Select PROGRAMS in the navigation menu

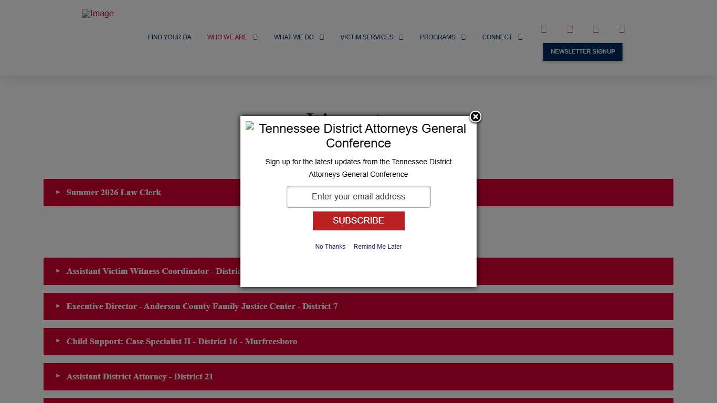click(x=437, y=37)
